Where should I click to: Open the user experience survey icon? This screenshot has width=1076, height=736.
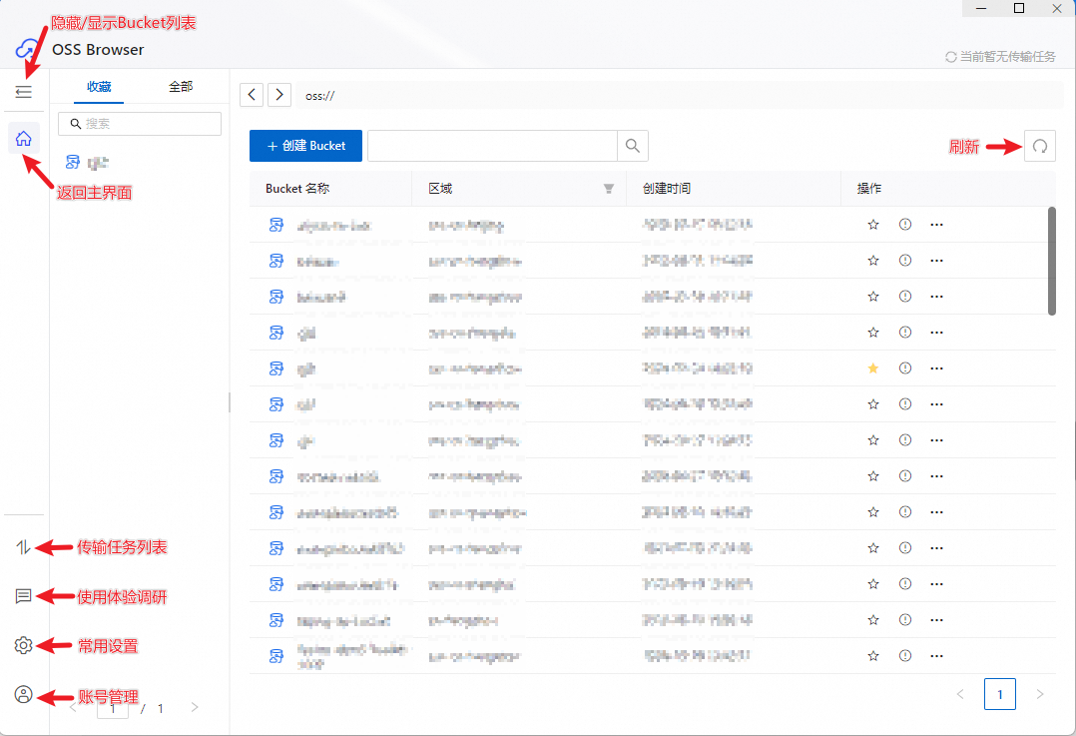[23, 596]
